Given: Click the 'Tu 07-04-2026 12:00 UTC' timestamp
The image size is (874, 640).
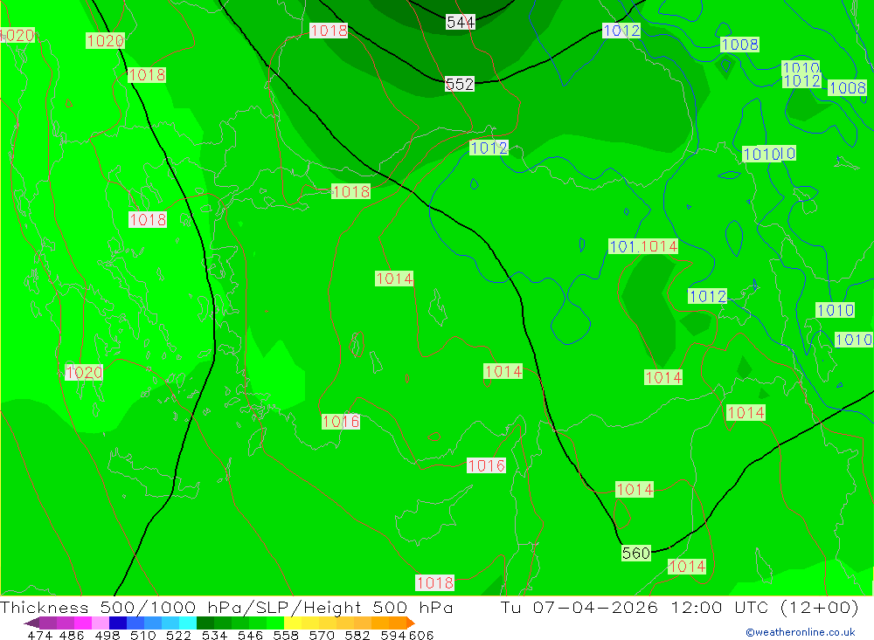Looking at the screenshot, I should (634, 607).
